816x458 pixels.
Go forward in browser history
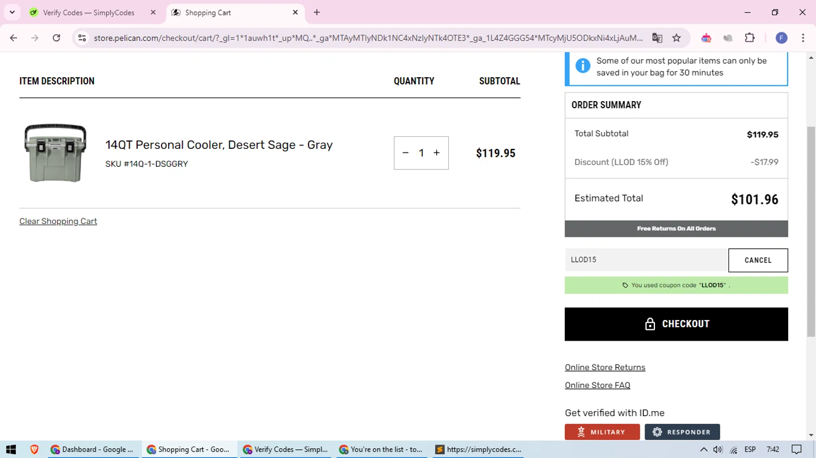35,38
